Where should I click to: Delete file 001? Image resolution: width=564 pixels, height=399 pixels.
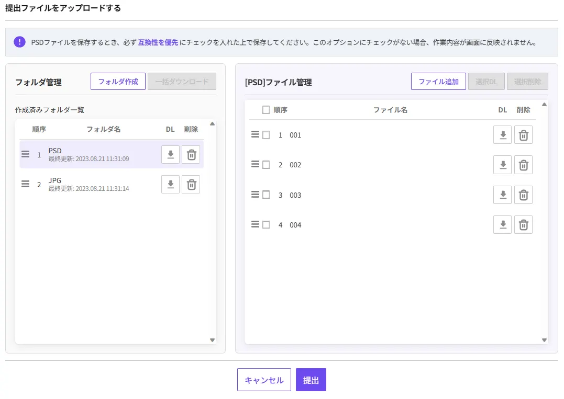(x=523, y=135)
